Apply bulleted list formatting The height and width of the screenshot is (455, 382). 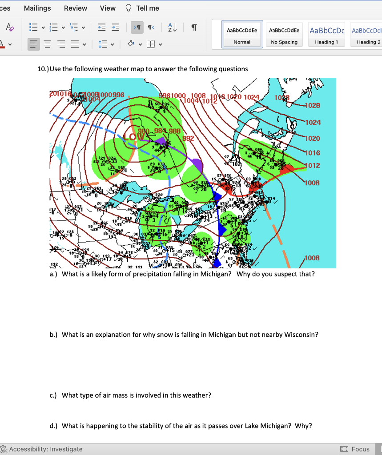pyautogui.click(x=33, y=27)
